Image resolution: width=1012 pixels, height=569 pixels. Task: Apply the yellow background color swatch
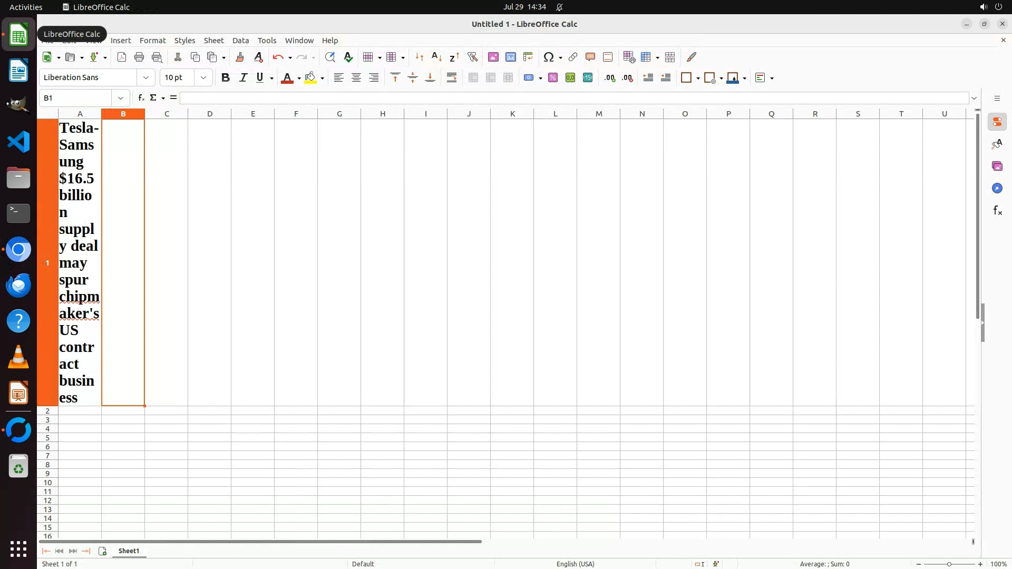[310, 77]
